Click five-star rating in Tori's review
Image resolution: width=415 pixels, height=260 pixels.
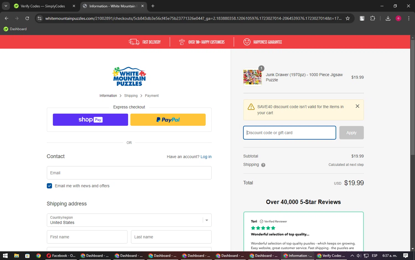(x=263, y=228)
